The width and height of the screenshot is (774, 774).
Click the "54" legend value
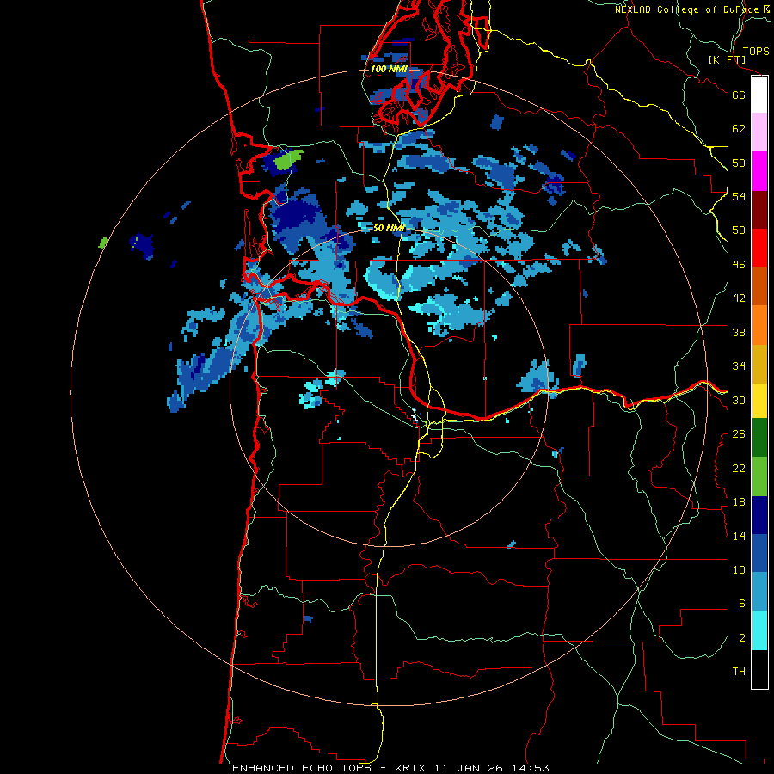pyautogui.click(x=739, y=196)
